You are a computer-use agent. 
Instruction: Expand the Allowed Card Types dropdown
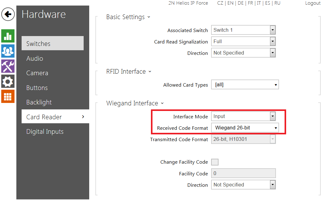[x=245, y=85]
